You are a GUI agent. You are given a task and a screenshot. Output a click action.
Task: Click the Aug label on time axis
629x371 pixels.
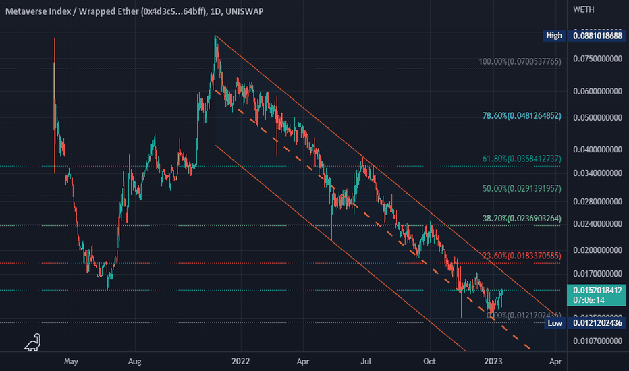click(x=135, y=362)
